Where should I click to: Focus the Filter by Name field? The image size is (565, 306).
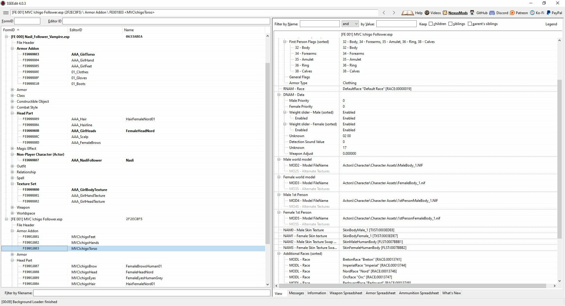pyautogui.click(x=320, y=24)
